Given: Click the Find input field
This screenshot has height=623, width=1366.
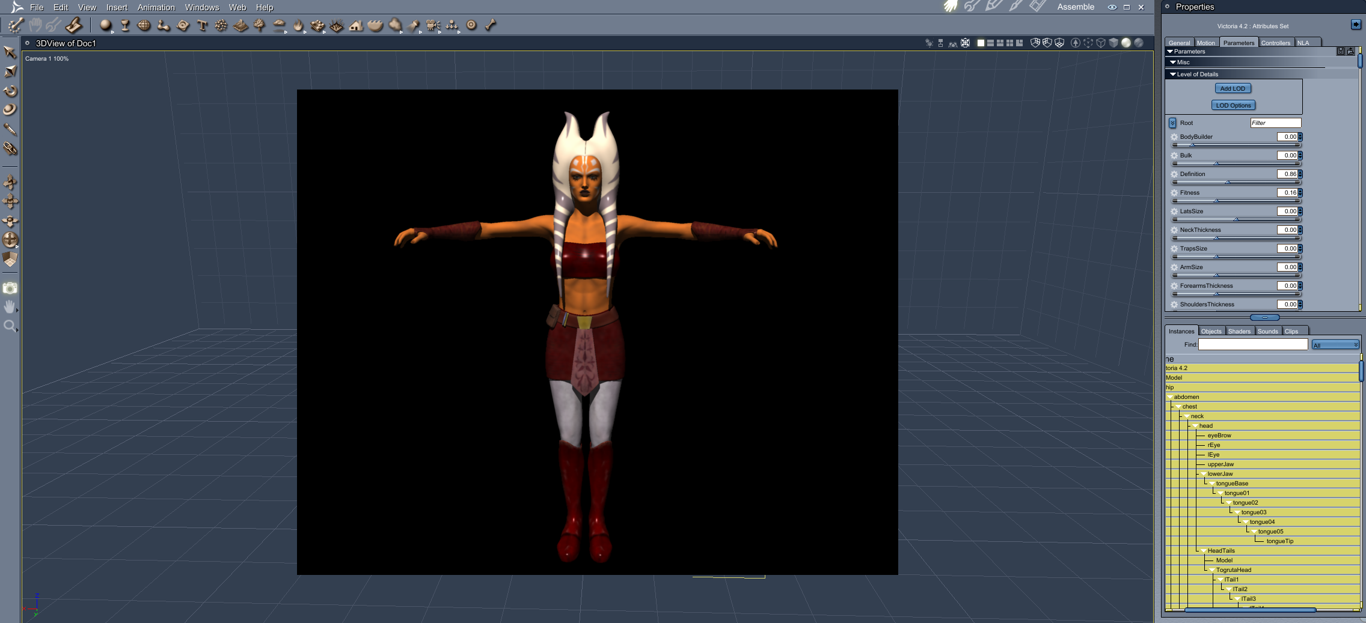Looking at the screenshot, I should [1253, 344].
